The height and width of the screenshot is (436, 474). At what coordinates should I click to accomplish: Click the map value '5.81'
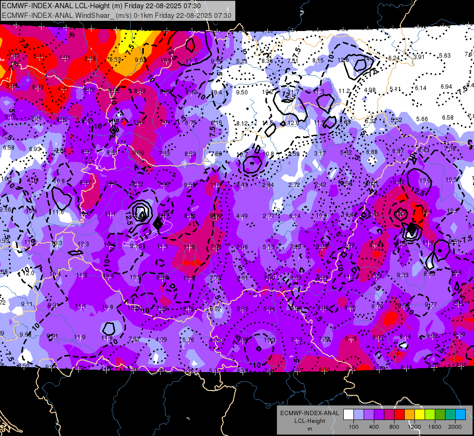[x=39, y=56]
